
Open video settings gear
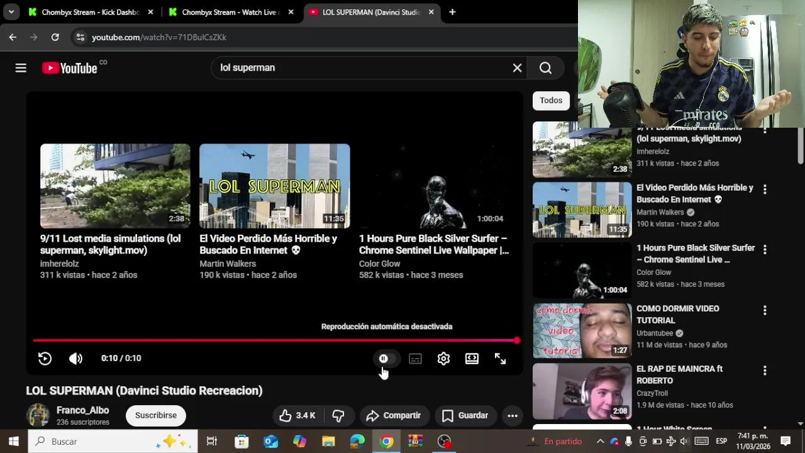tap(443, 359)
